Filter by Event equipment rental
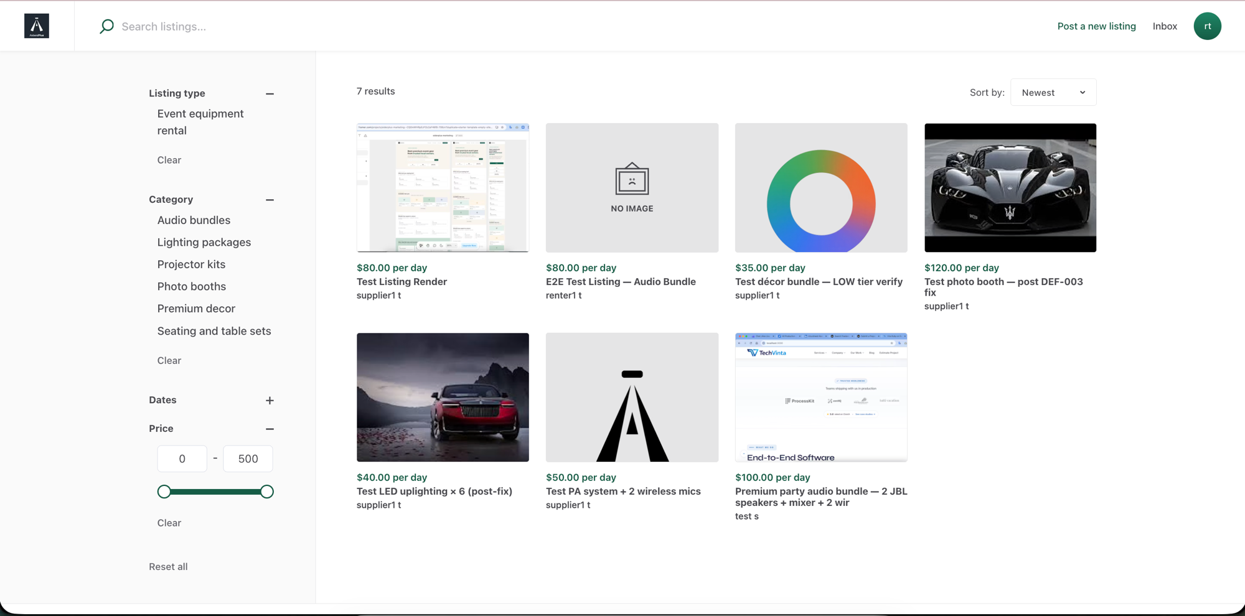This screenshot has height=616, width=1245. point(200,122)
